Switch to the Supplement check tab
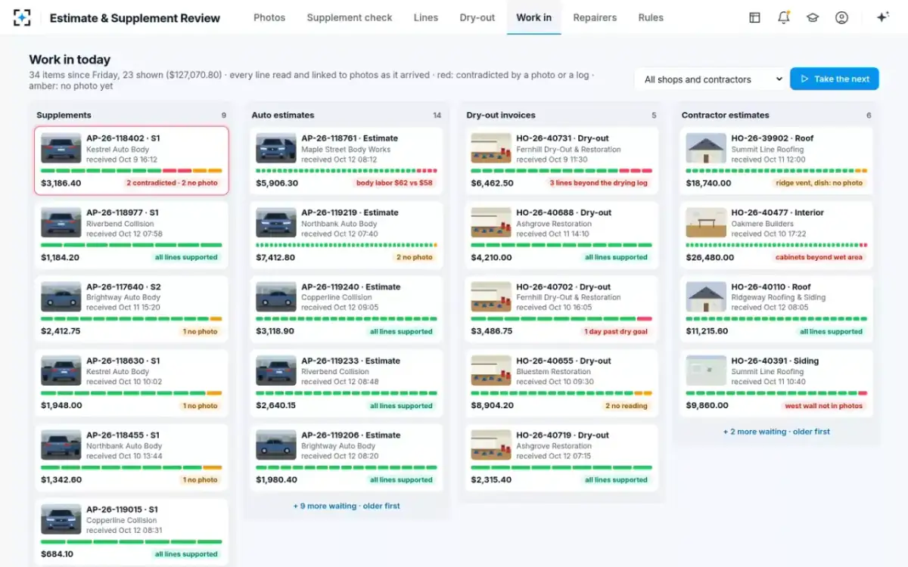The image size is (908, 567). pyautogui.click(x=350, y=17)
